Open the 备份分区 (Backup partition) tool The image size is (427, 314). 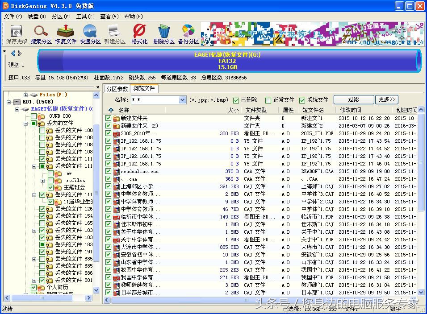tap(188, 34)
